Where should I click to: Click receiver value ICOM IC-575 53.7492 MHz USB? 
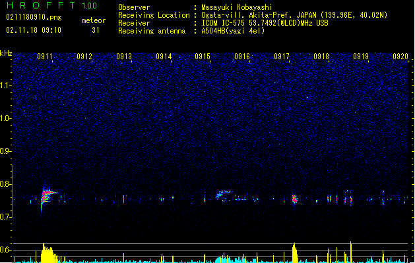265,23
